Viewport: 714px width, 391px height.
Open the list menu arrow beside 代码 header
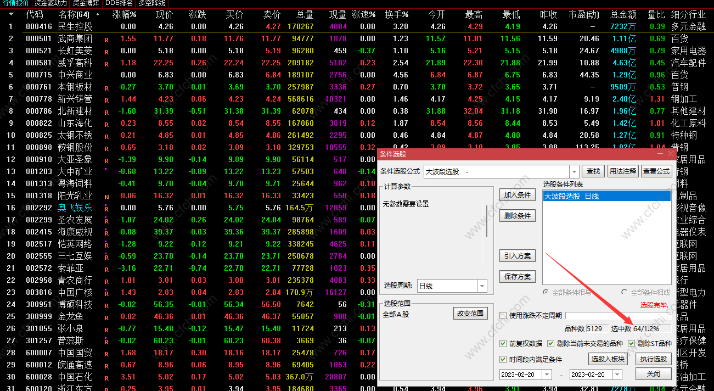click(x=11, y=14)
